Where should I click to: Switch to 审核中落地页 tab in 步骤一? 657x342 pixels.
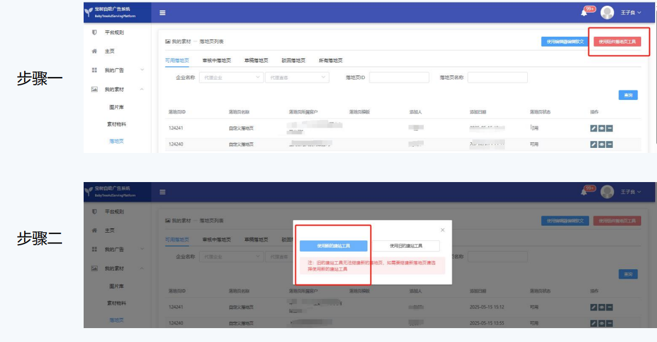tap(217, 61)
